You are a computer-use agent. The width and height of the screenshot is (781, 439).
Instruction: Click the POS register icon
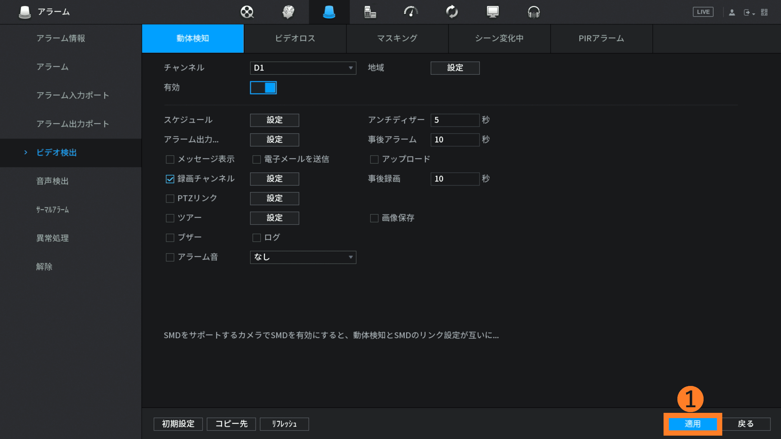click(370, 12)
